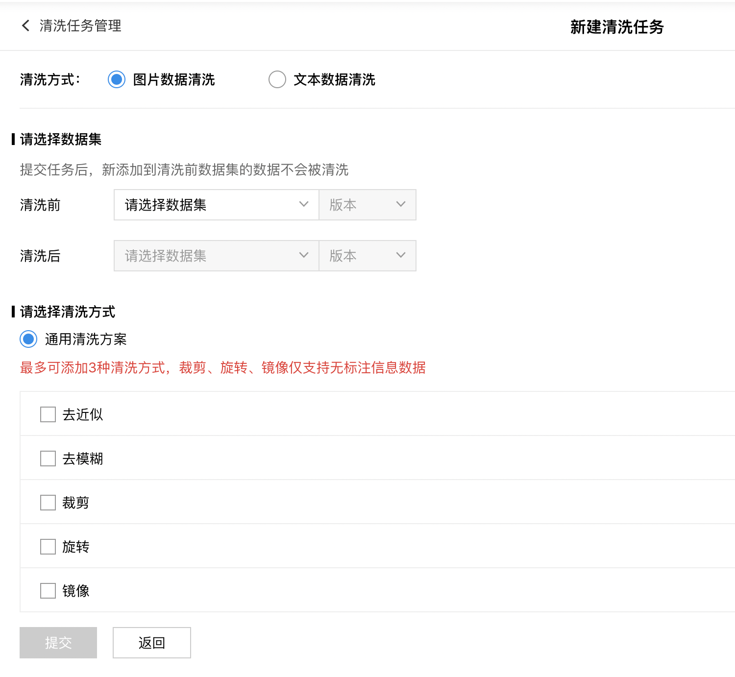The image size is (735, 677).
Task: Open 清洗前 请选择数据集 dropdown
Action: coord(216,205)
